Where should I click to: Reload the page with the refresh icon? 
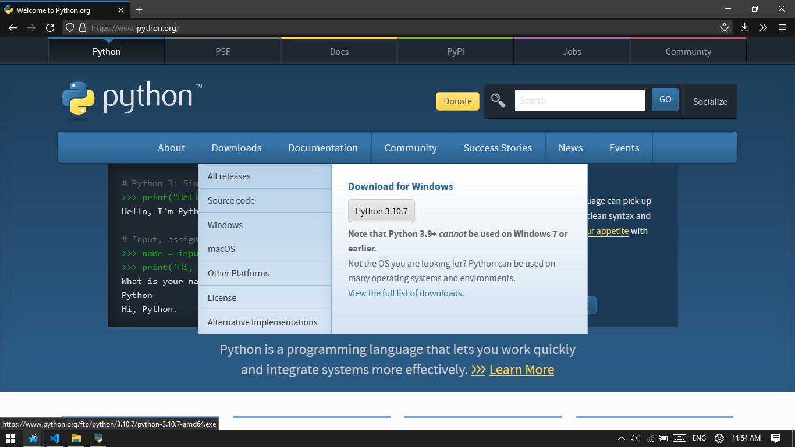[x=50, y=27]
